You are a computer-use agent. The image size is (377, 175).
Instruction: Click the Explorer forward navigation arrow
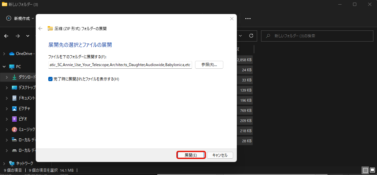pyautogui.click(x=18, y=36)
